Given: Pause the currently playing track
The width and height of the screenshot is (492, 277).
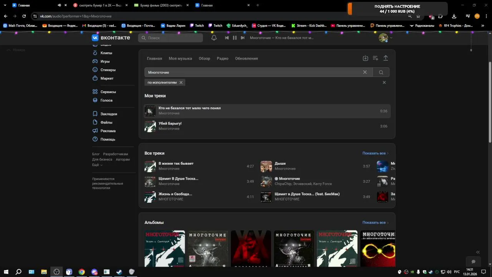Looking at the screenshot, I should tap(234, 38).
